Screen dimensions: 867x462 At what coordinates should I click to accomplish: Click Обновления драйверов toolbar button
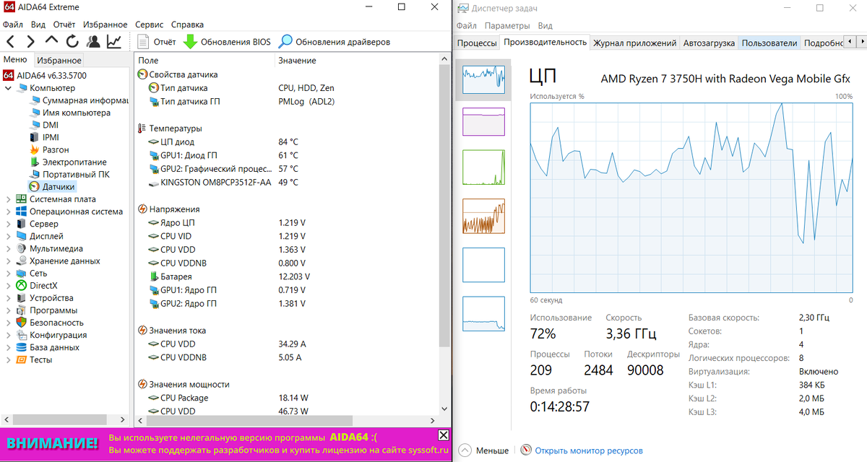(335, 42)
